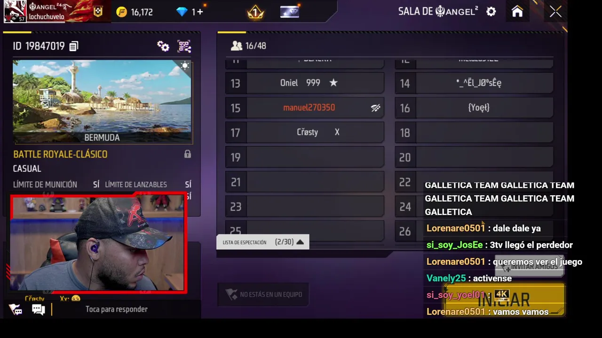Expand the Lista de Espectación panel
The width and height of the screenshot is (602, 338).
point(262,242)
